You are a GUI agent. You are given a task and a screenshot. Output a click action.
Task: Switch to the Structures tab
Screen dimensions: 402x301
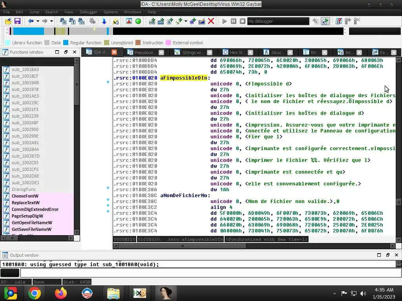pyautogui.click(x=278, y=53)
